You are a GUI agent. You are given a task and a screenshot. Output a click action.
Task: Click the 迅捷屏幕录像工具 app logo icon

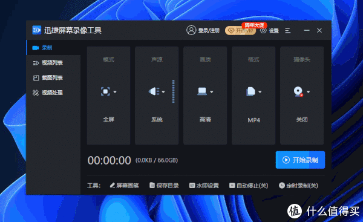[x=36, y=30]
